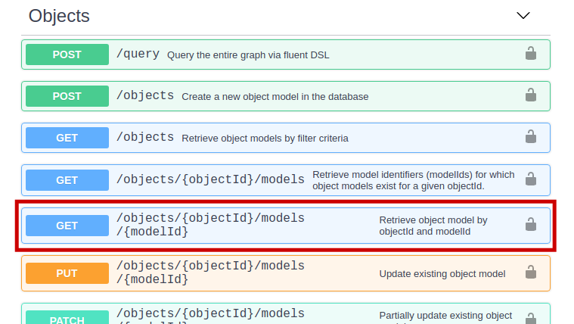Click 'Retrieve object model by objectId and modelId'

pyautogui.click(x=433, y=226)
